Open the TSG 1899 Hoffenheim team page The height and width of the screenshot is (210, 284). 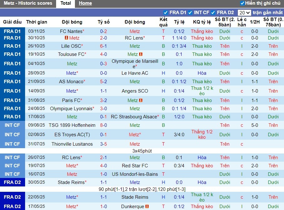71,125
